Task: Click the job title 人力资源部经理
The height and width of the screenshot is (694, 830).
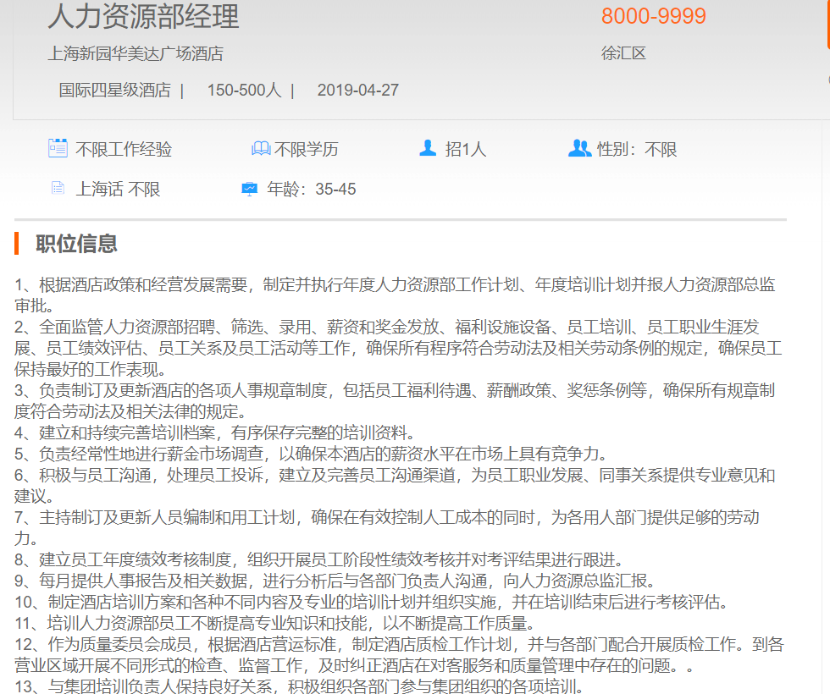Action: click(x=143, y=17)
